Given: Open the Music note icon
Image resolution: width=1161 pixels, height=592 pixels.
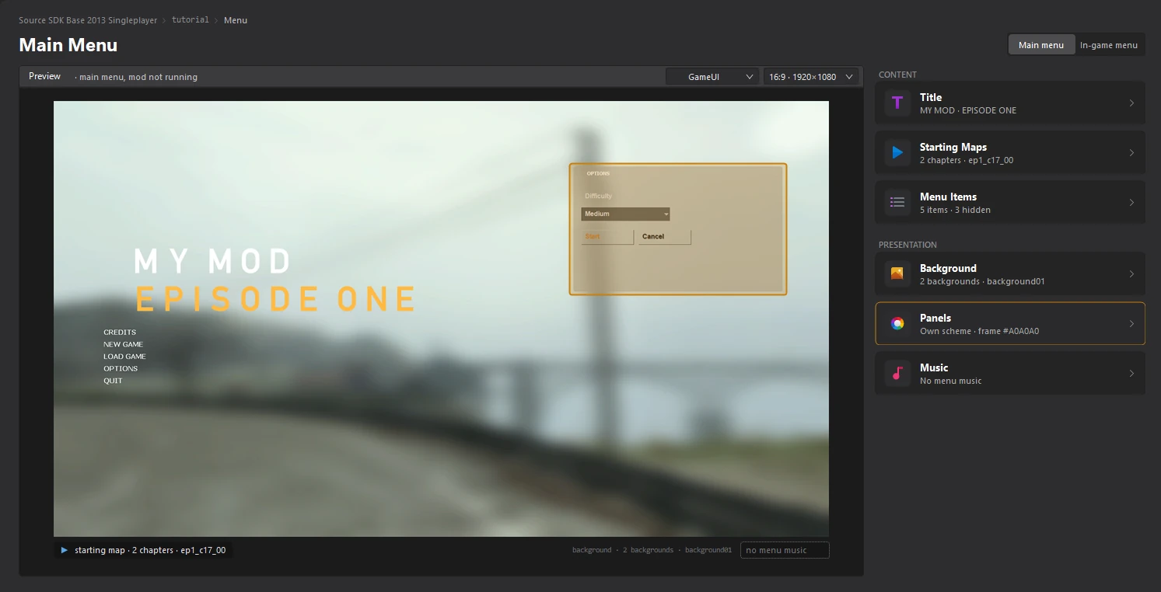Looking at the screenshot, I should click(897, 374).
